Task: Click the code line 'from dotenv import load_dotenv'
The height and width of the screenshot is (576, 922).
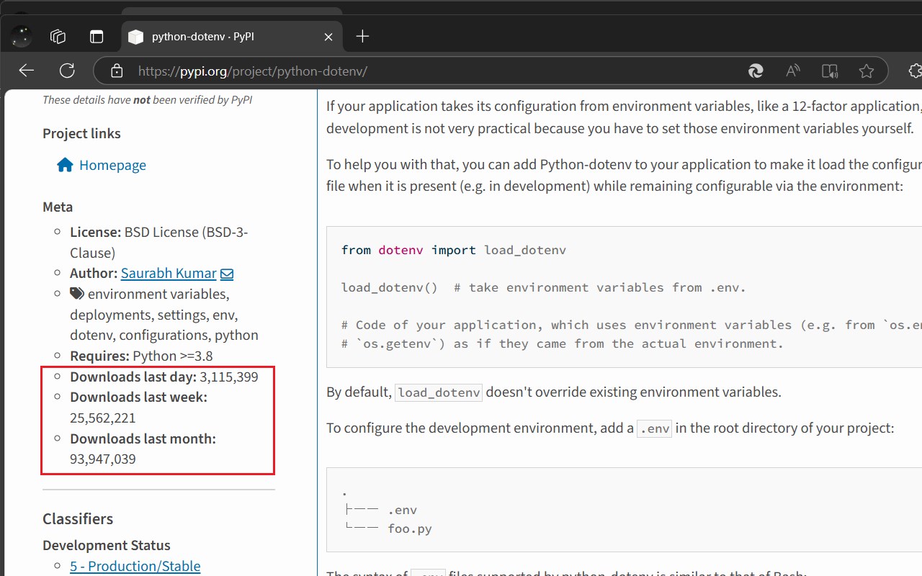Action: (x=454, y=250)
